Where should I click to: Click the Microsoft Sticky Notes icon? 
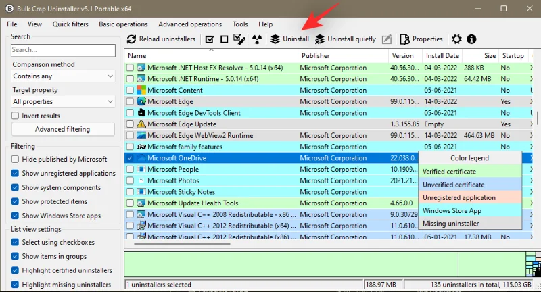141,192
